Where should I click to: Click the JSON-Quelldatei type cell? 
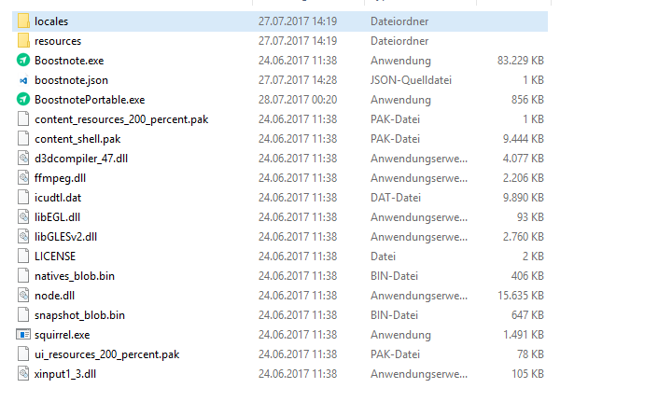411,80
